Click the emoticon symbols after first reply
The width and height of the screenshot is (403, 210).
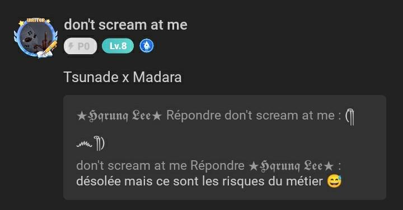[349, 117]
